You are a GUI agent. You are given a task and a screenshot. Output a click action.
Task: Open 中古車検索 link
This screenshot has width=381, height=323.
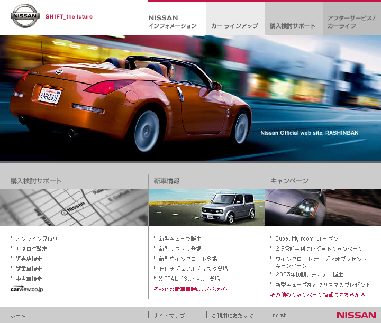pos(29,279)
